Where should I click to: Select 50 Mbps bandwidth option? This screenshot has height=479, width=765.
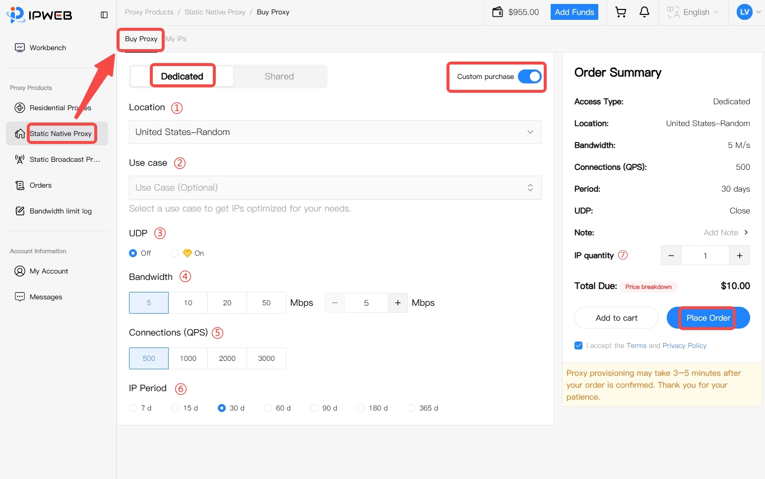266,303
